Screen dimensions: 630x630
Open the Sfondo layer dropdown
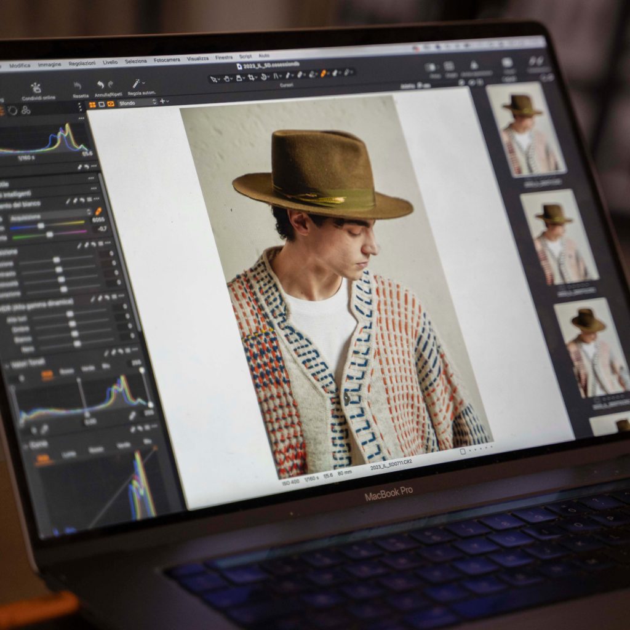point(137,103)
